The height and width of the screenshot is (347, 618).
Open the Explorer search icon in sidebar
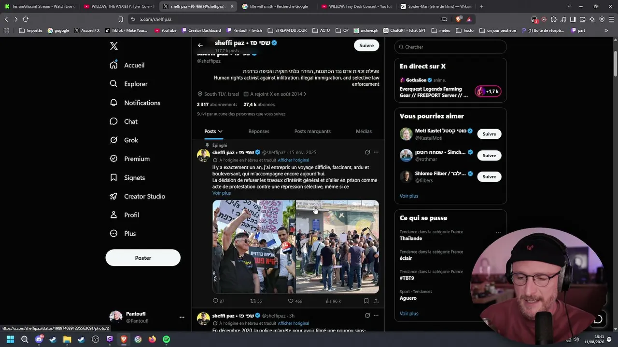(x=113, y=84)
